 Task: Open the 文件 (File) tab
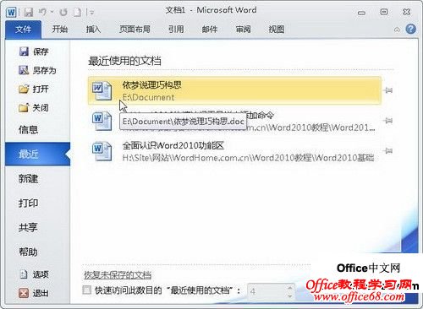coord(23,30)
